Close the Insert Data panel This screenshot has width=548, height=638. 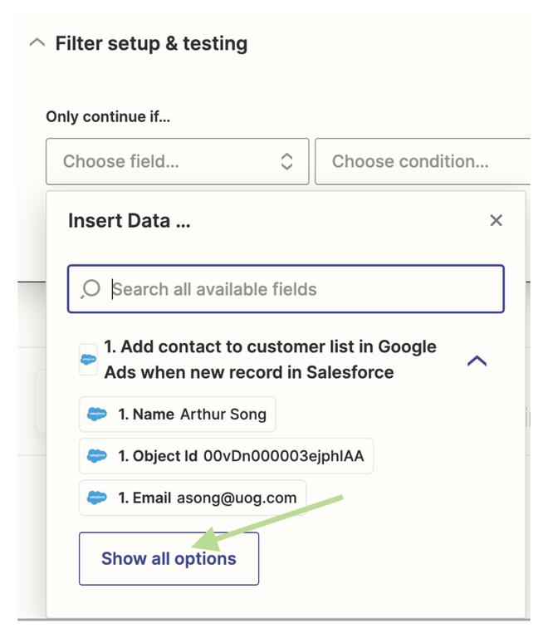[496, 220]
